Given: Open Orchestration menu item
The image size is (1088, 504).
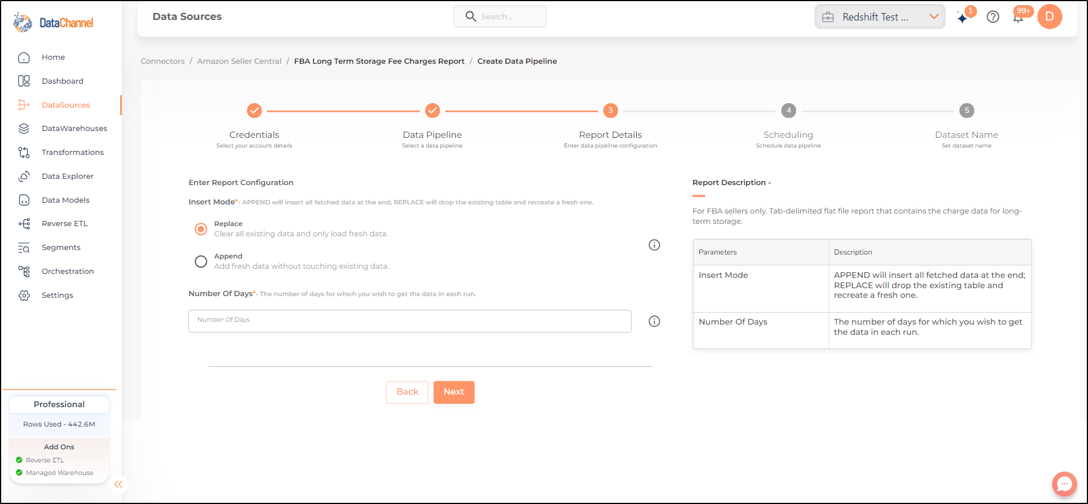Looking at the screenshot, I should click(68, 272).
